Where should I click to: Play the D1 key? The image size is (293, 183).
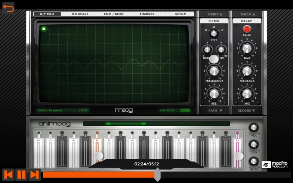click(74, 153)
